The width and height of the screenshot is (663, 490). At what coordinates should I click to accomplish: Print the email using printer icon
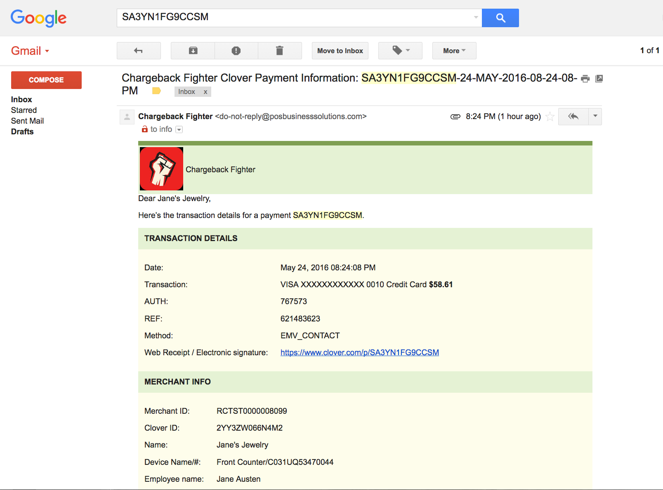[585, 78]
